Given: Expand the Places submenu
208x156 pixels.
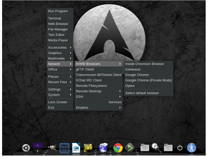Looking at the screenshot, I should point(60,76).
